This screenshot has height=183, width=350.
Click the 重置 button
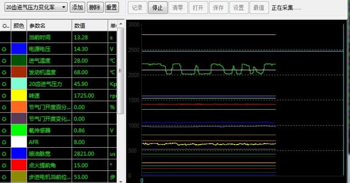coord(112,7)
